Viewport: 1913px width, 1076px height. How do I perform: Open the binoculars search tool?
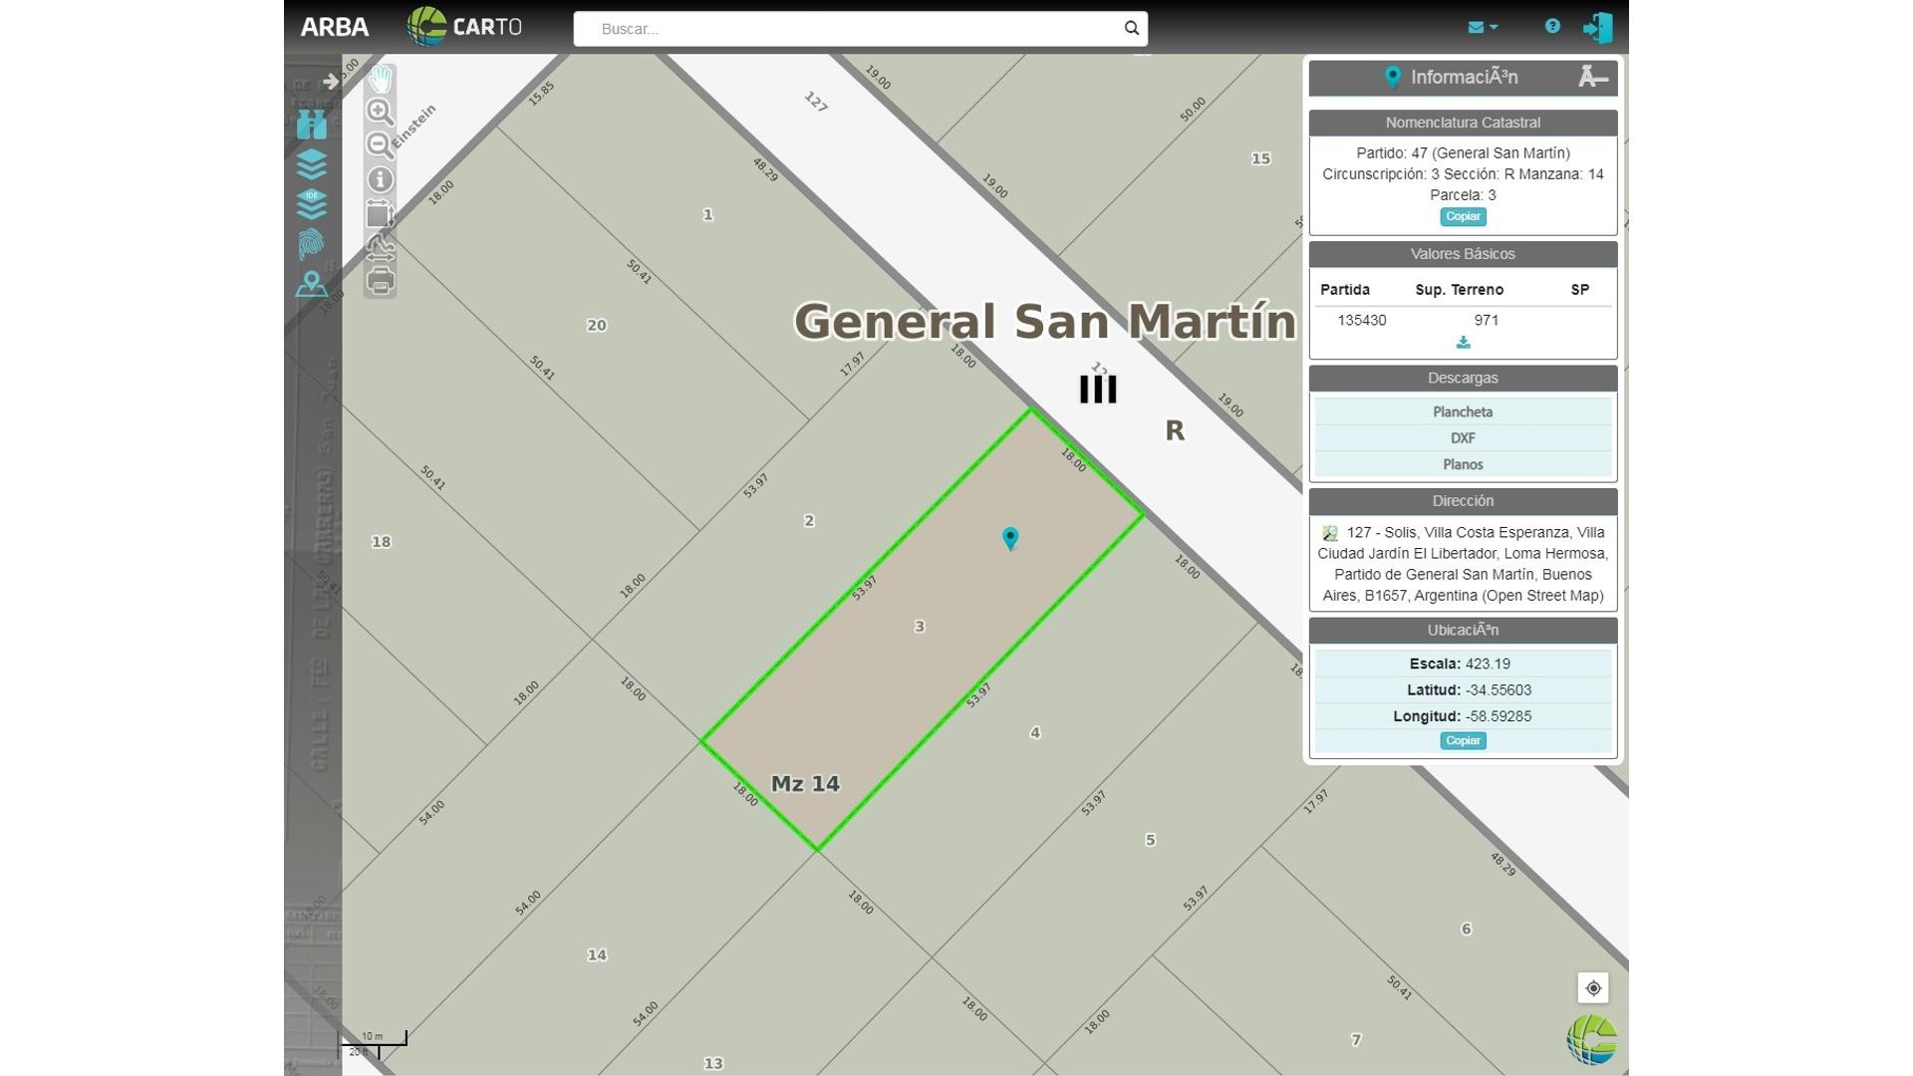pyautogui.click(x=311, y=124)
